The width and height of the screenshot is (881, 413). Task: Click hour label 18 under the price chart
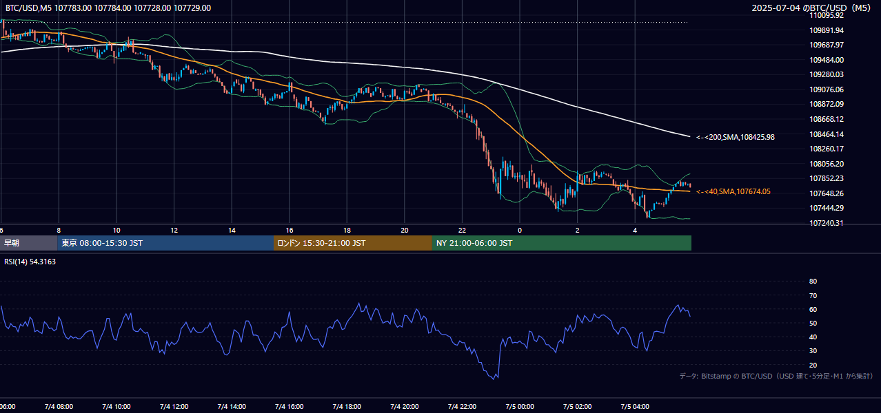(x=347, y=230)
